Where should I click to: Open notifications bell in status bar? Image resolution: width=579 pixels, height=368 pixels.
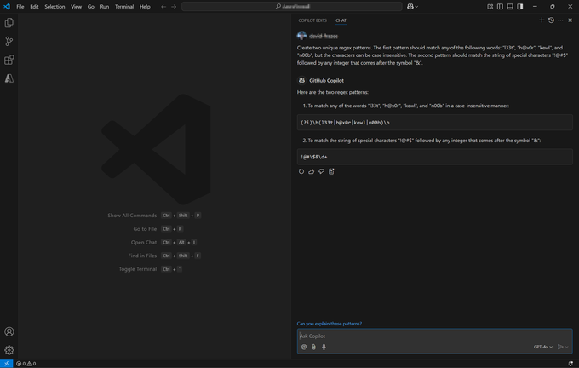pyautogui.click(x=570, y=364)
